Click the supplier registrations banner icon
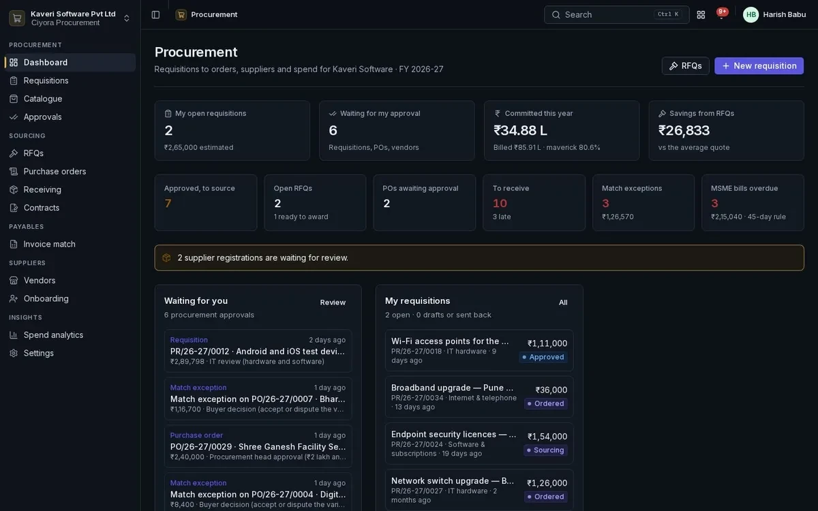818x511 pixels. [x=166, y=258]
